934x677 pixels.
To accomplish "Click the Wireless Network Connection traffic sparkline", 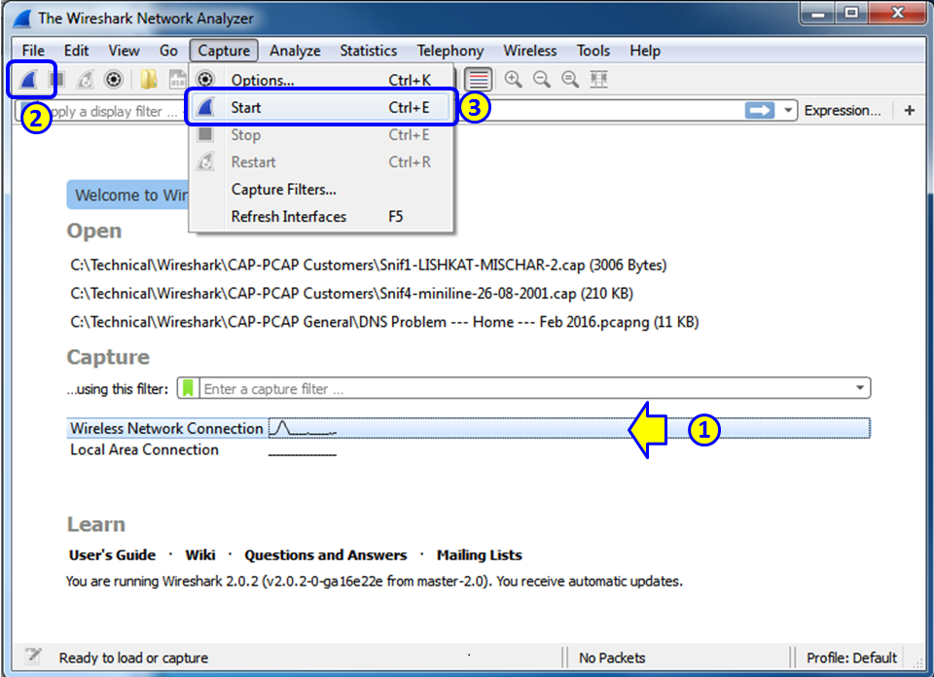I will (303, 428).
